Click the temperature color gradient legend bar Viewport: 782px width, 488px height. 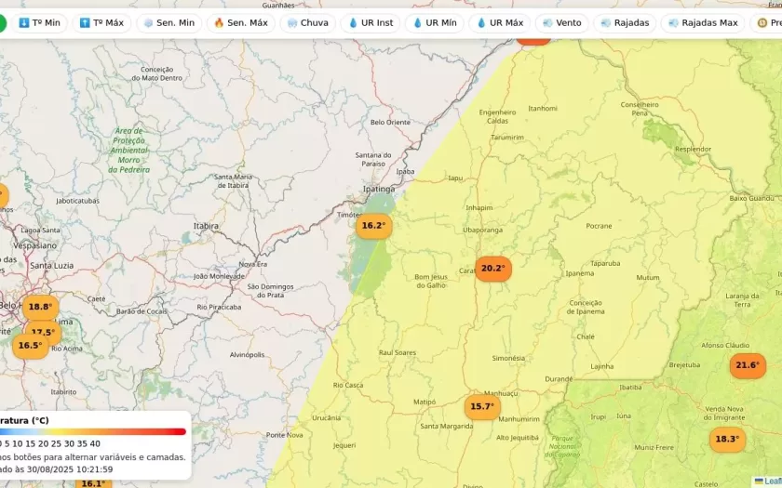93,431
